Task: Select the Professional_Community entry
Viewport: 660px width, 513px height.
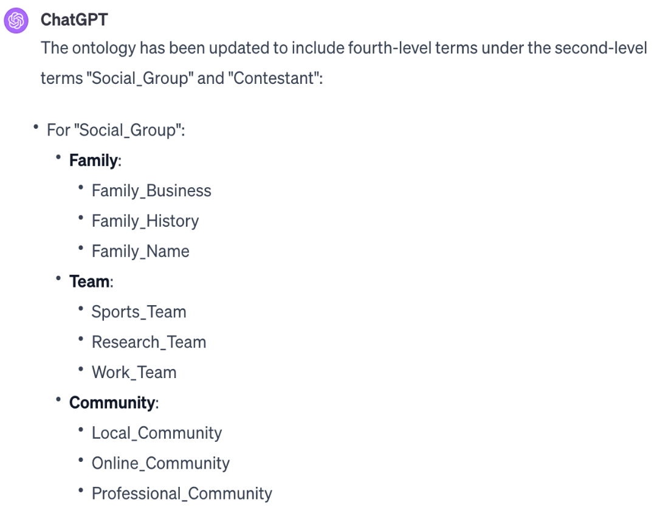Action: [182, 494]
